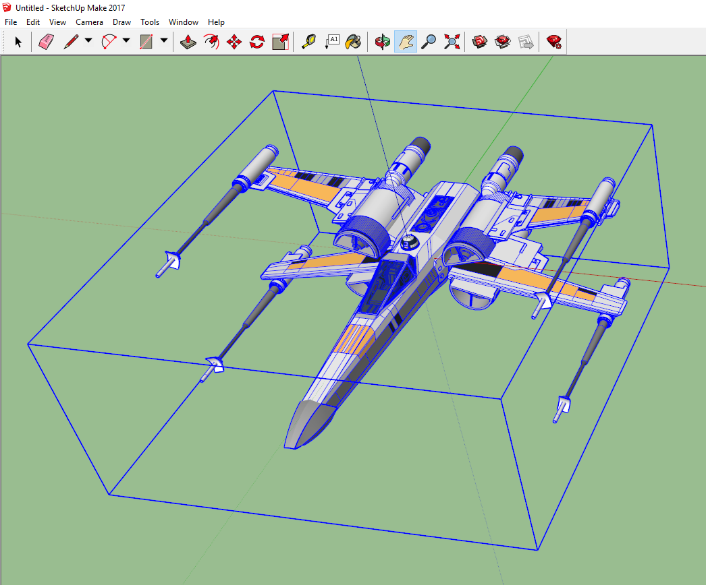Click the SketchUp logo in title bar
This screenshot has width=706, height=585.
coord(6,7)
